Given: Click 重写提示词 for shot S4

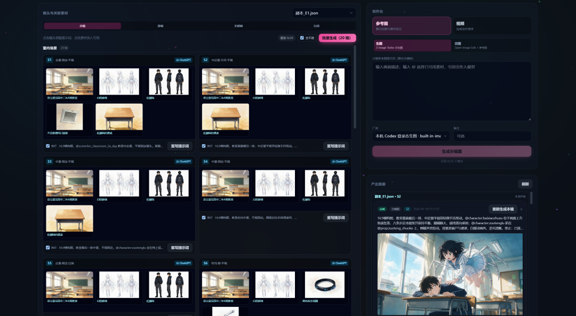Looking at the screenshot, I should [x=336, y=218].
